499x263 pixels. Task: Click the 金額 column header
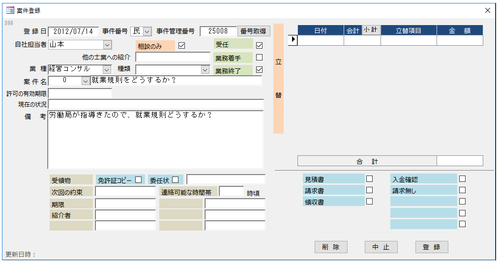click(x=460, y=30)
